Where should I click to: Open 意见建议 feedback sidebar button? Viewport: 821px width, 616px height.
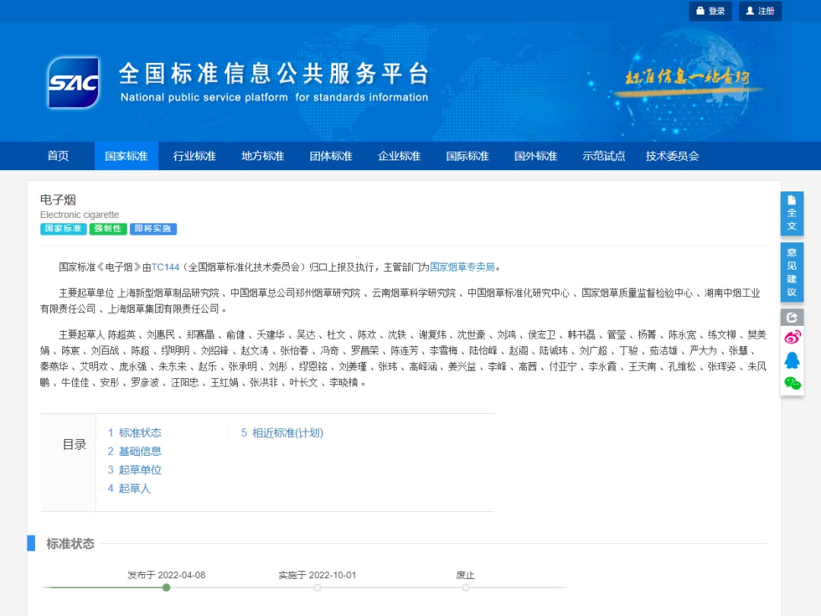coord(791,272)
